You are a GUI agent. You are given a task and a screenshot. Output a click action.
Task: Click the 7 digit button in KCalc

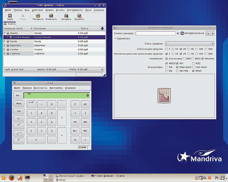pos(31,113)
